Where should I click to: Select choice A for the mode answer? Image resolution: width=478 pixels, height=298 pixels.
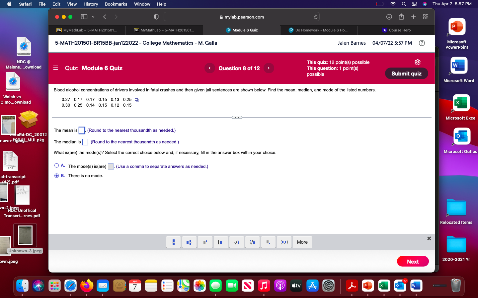point(56,166)
